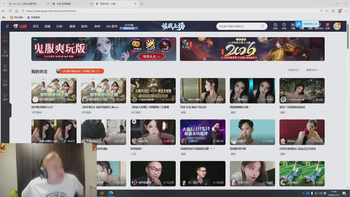350x197 pixels.
Task: Open the 首页 nav item
Action: tap(36, 26)
